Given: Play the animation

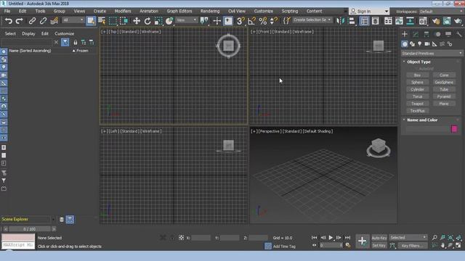Looking at the screenshot, I should pos(331,237).
